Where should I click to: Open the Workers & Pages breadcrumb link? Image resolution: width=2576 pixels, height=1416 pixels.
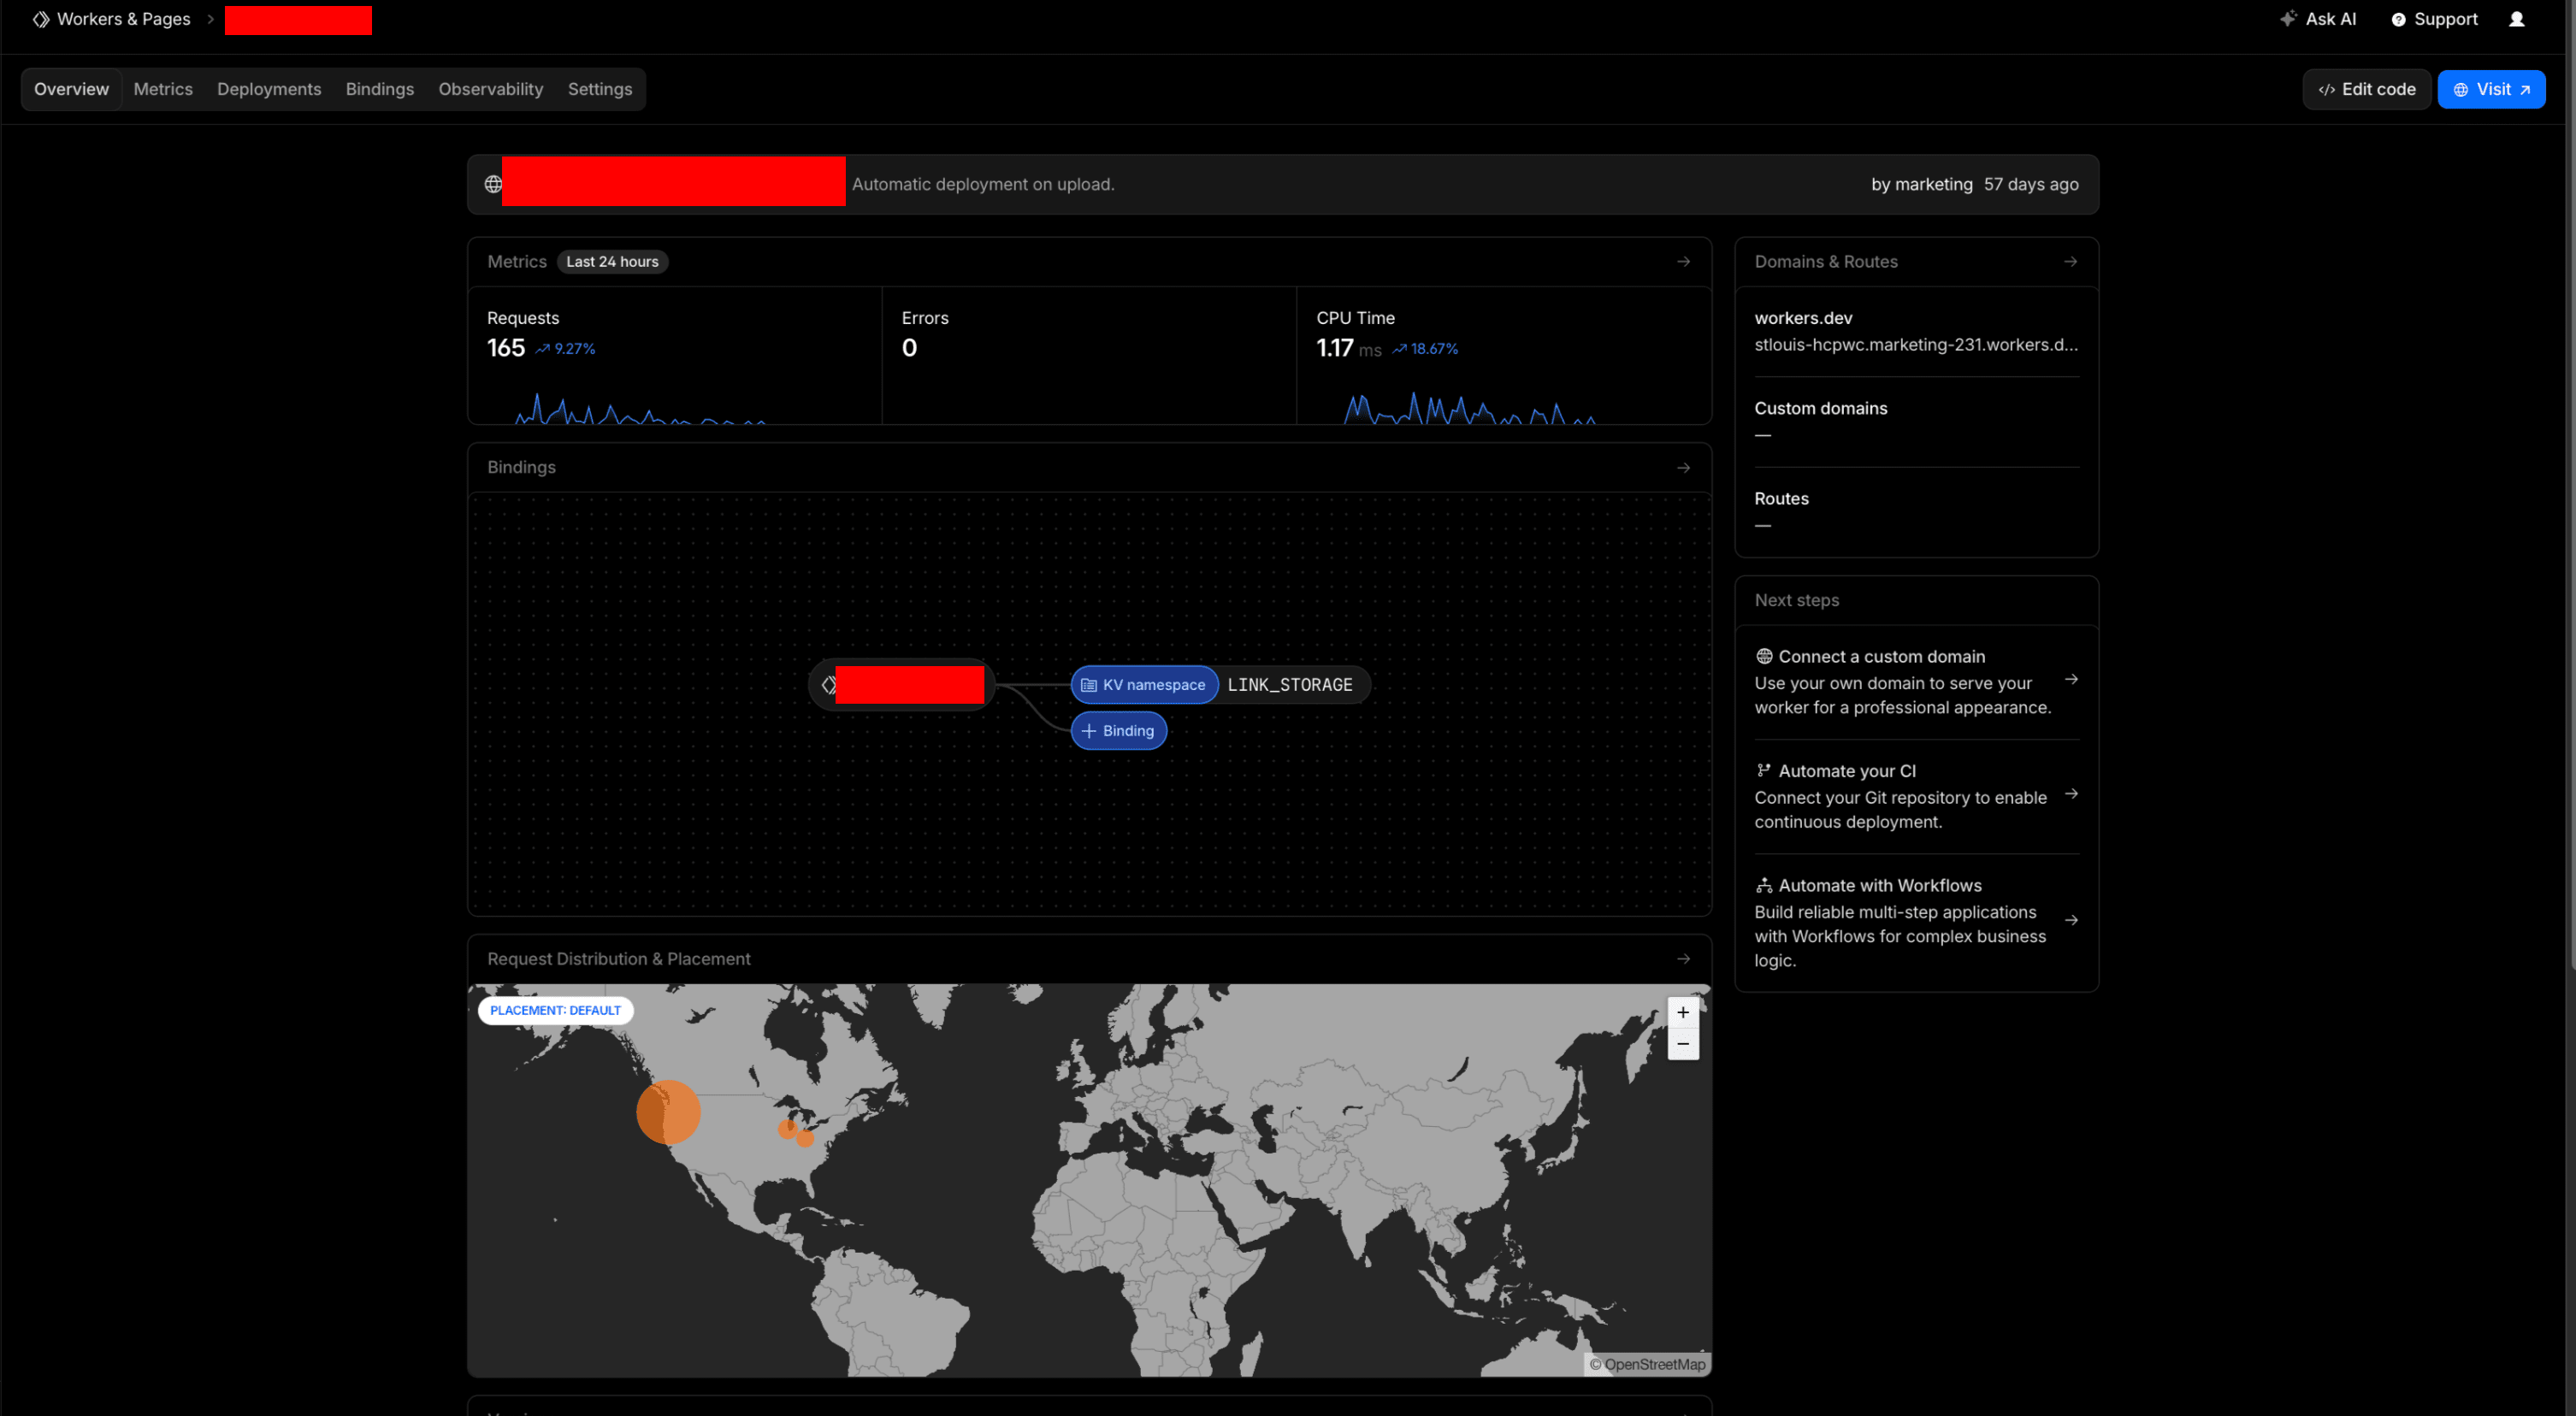[x=123, y=19]
